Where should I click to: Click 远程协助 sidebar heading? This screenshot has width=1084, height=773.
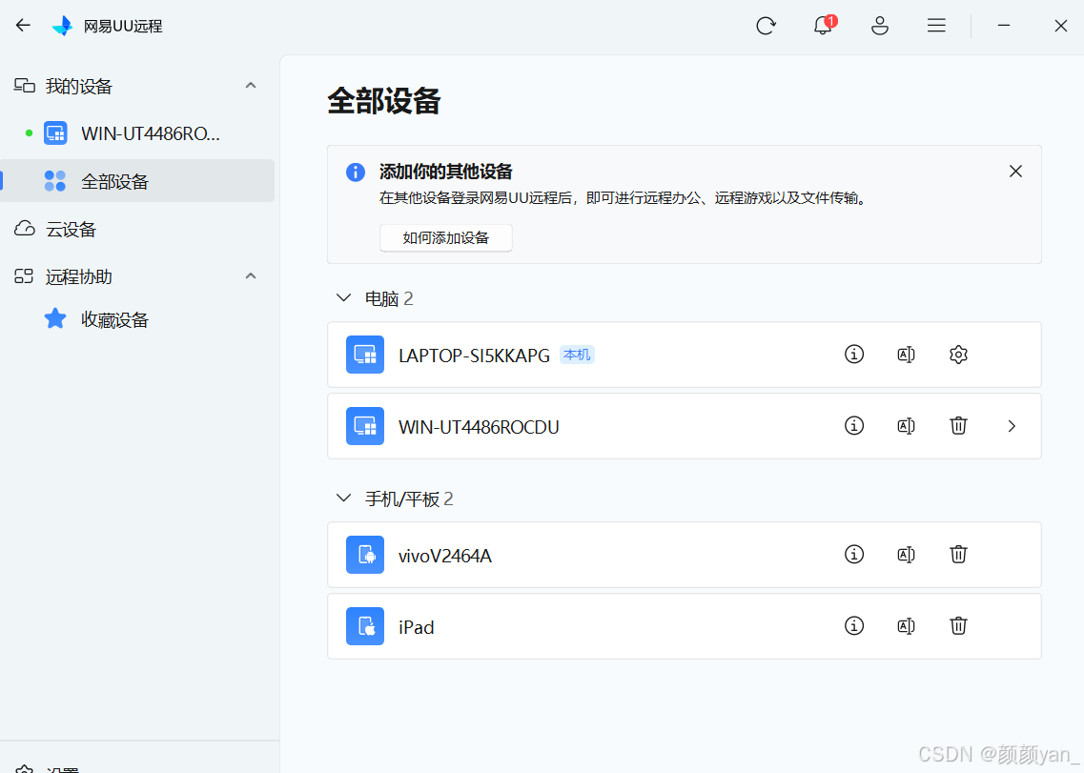[79, 277]
